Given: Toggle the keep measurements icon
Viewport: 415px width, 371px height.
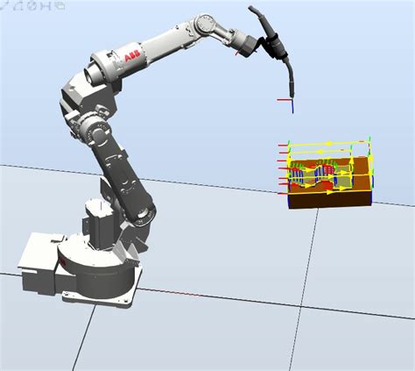Looking at the screenshot, I should (60, 6).
